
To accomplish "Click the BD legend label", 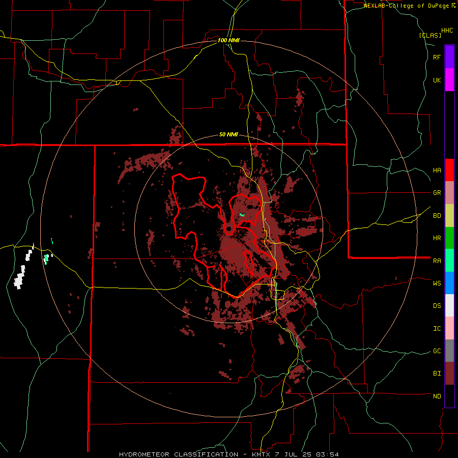I will coord(437,216).
